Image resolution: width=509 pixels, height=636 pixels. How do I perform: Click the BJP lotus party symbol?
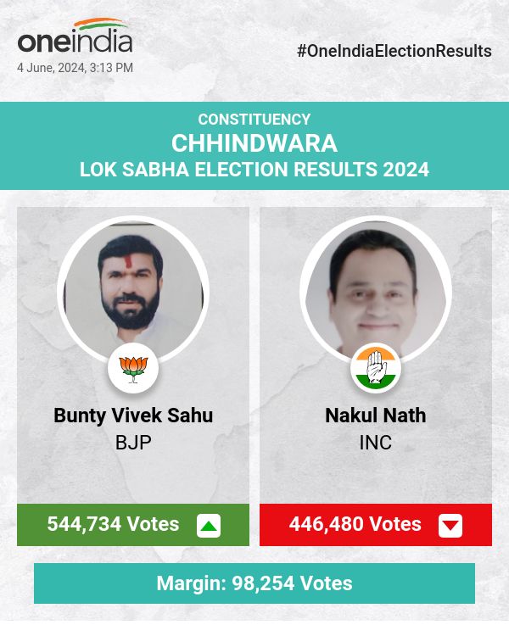[x=133, y=369]
